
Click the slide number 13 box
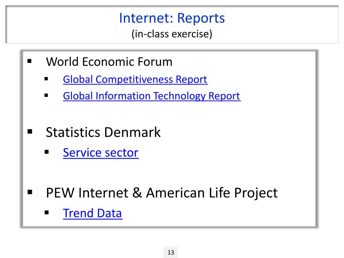tap(171, 252)
